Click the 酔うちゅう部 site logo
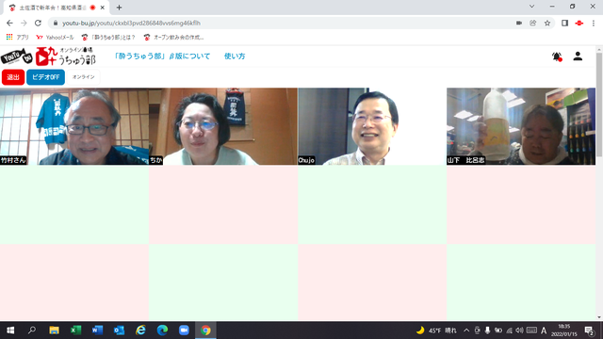603x339 pixels. tap(65, 56)
